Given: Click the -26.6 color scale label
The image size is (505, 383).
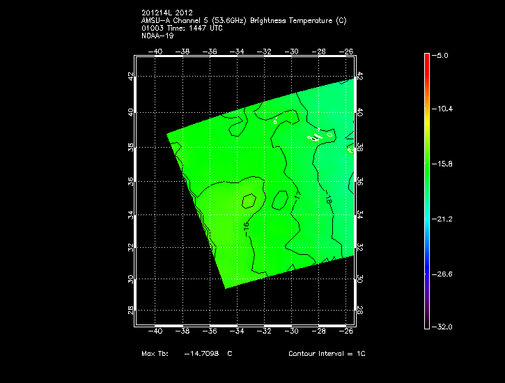Looking at the screenshot, I should [443, 274].
